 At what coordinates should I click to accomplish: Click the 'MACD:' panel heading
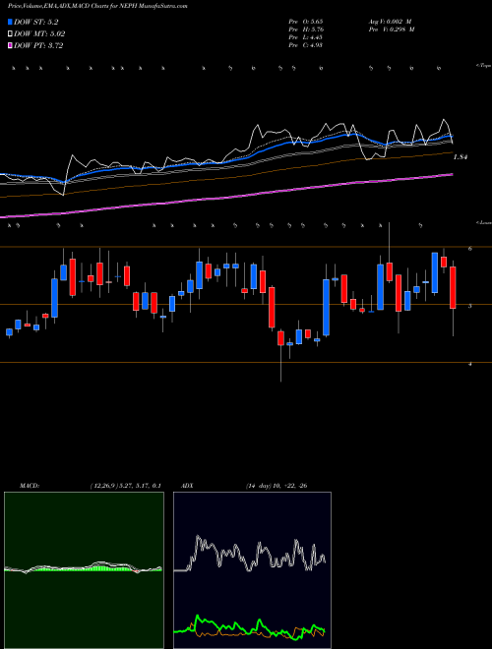click(30, 486)
